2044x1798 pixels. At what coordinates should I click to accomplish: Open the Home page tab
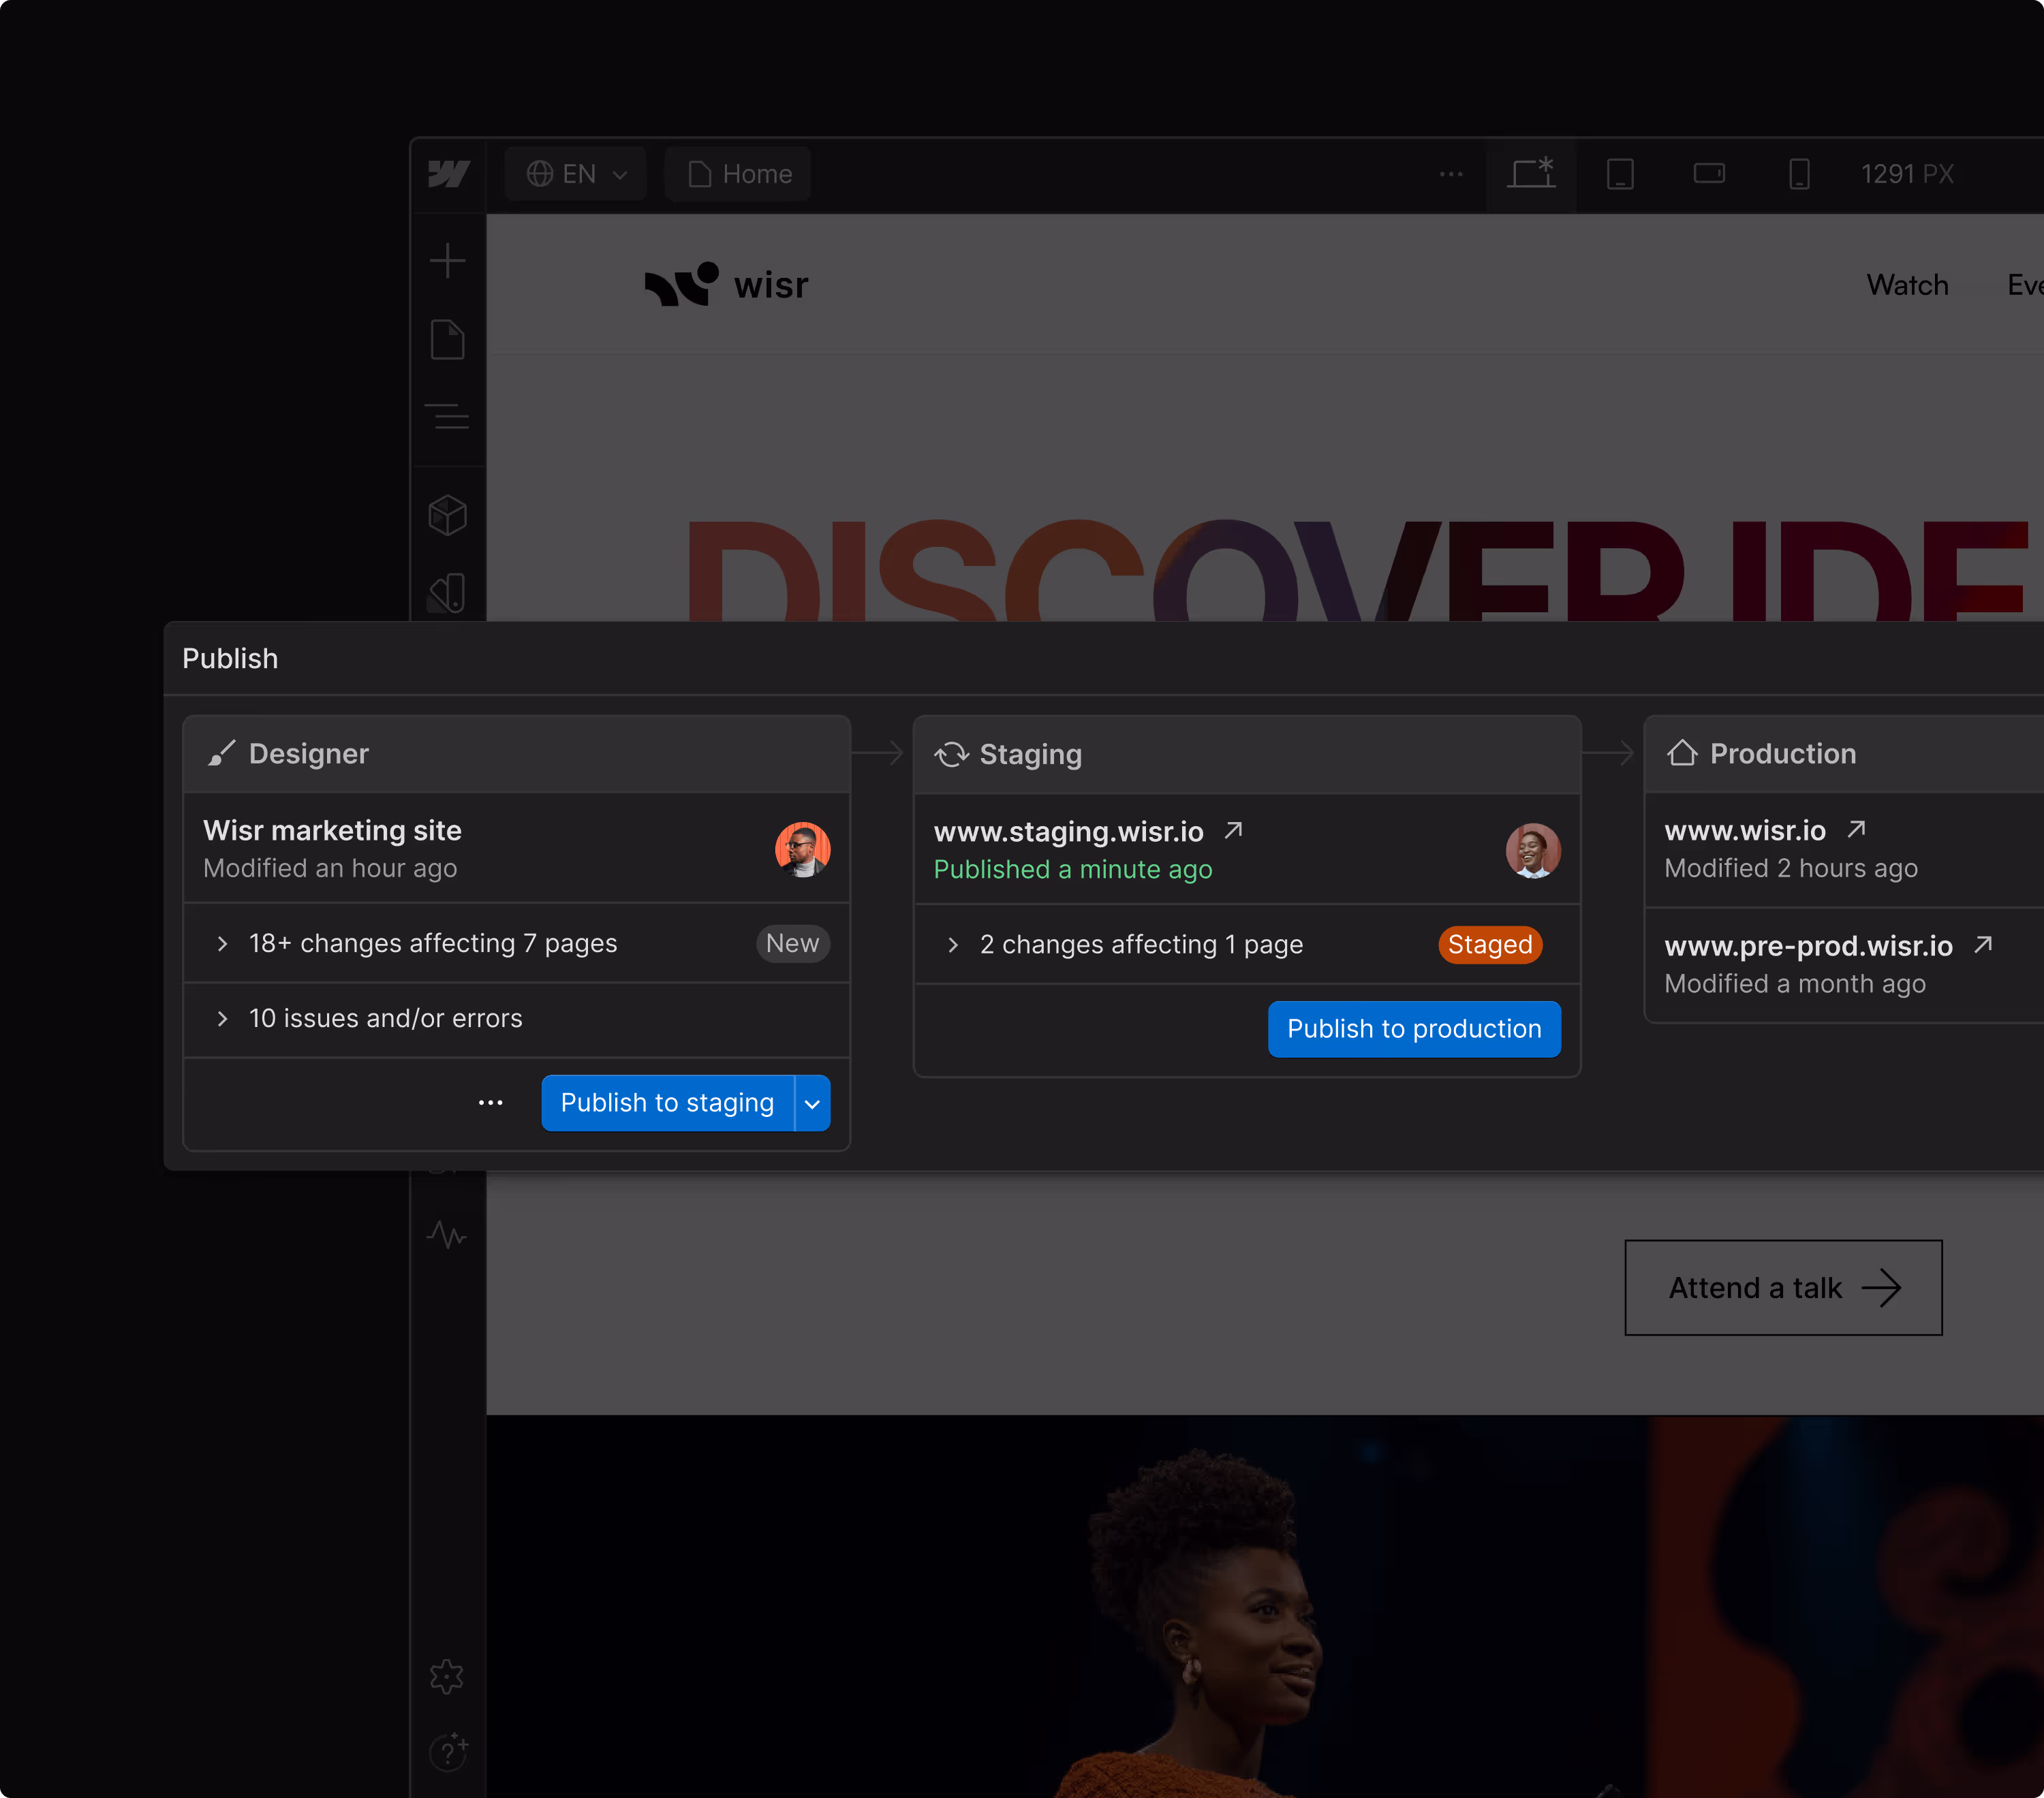point(739,174)
